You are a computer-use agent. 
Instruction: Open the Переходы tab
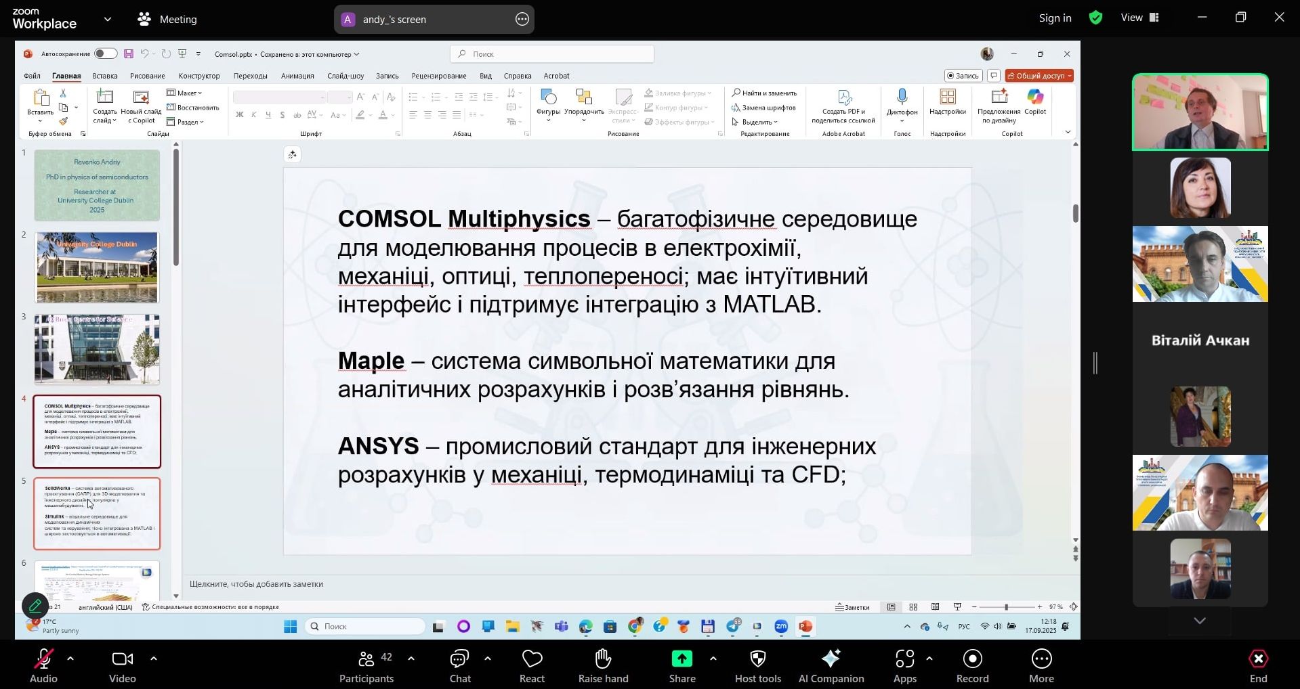click(x=250, y=76)
